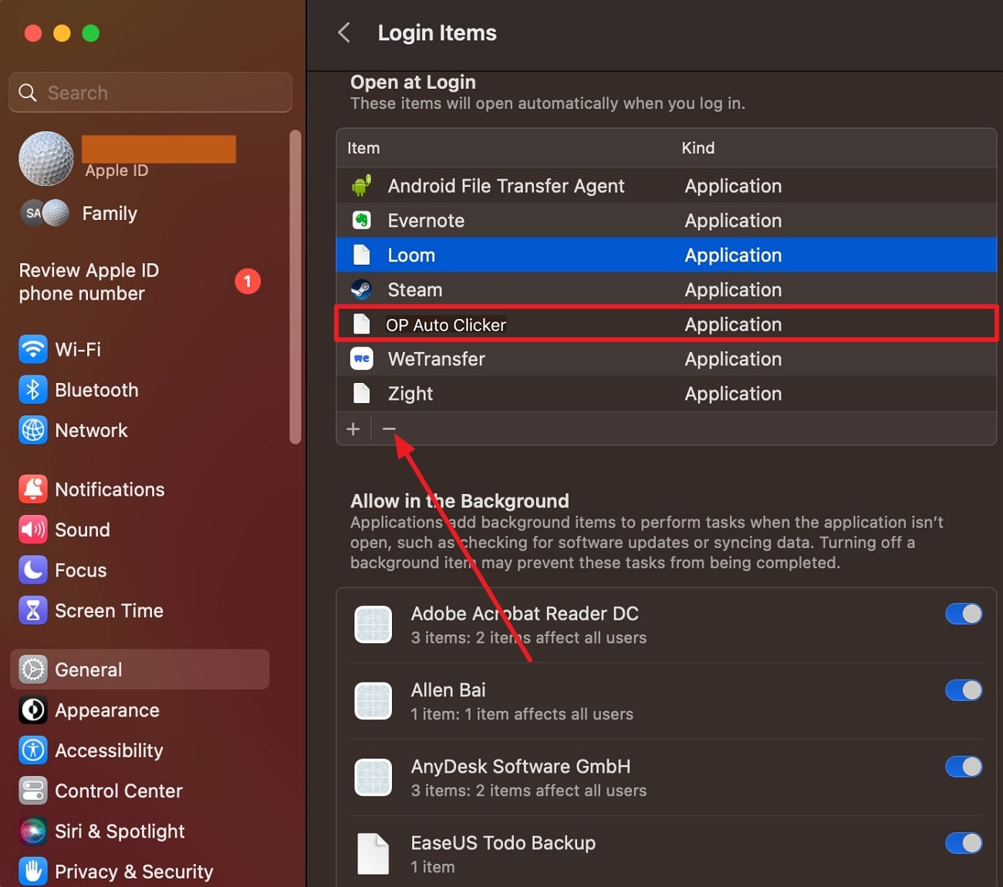Click the 'EaseUS Todo Backup' label
Screen dimensions: 1003x887
pyautogui.click(x=503, y=843)
